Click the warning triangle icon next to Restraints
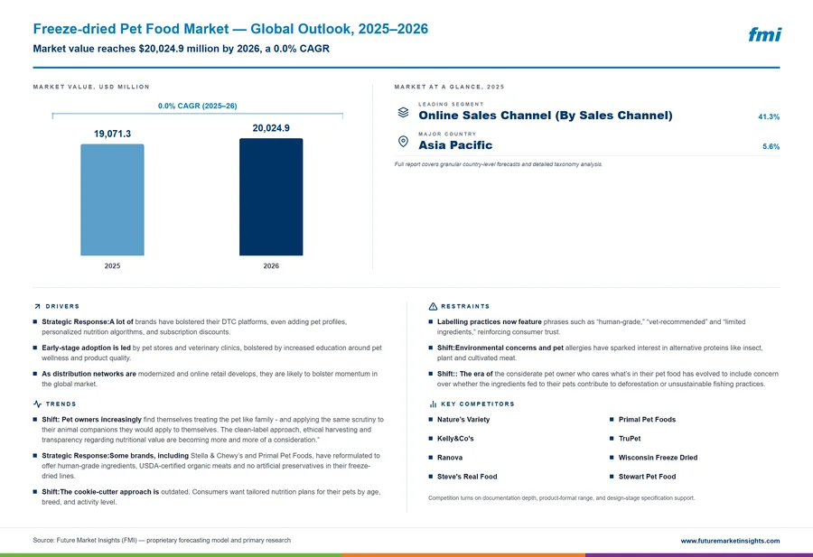The image size is (813, 557). pos(433,307)
